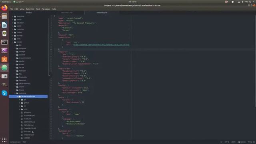This screenshot has width=256, height=144.
Task: Open the Atom app menu in top bar
Action: point(18,2)
